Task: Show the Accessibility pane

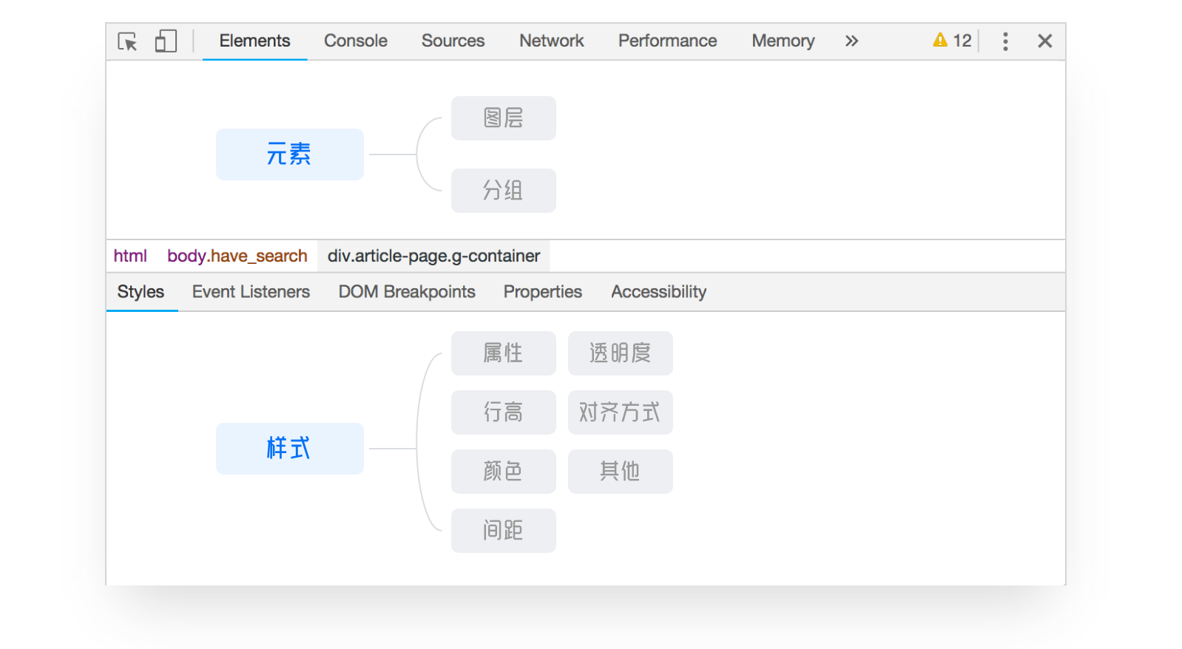Action: pos(658,292)
